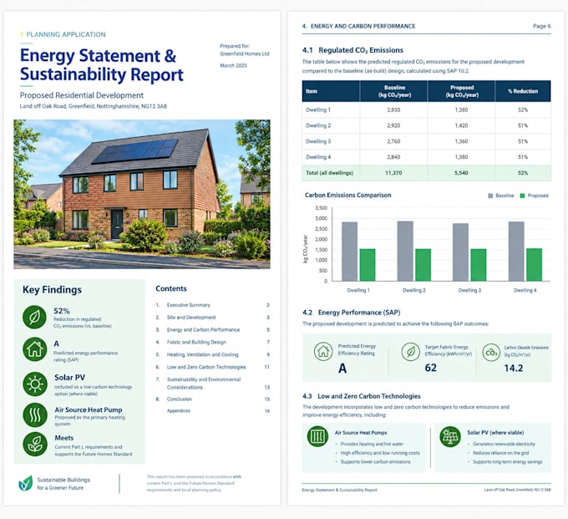Open contents entry Site and Development
The height and width of the screenshot is (519, 568).
[212, 318]
